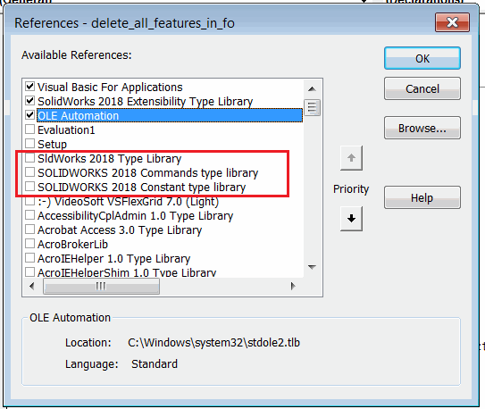
Task: Toggle the Evaluation1 reference checkbox
Action: click(x=29, y=129)
